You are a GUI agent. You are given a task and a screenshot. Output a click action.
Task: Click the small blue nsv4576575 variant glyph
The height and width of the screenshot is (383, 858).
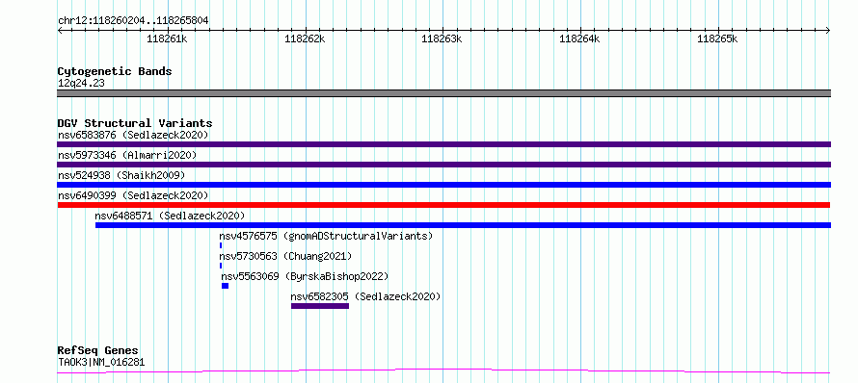(x=221, y=245)
